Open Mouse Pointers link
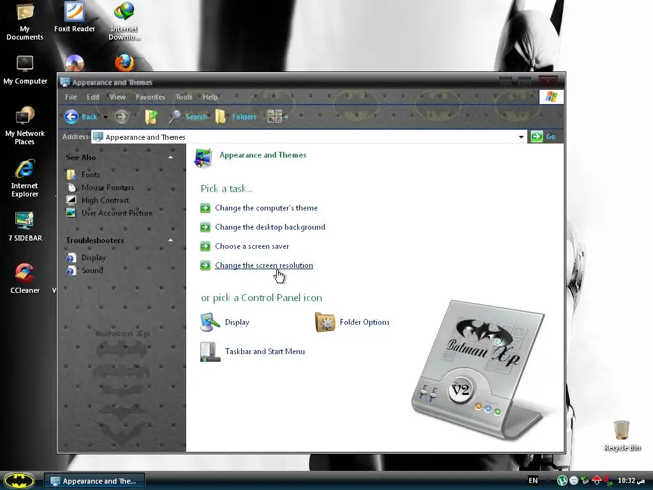Viewport: 653px width, 490px height. point(108,188)
